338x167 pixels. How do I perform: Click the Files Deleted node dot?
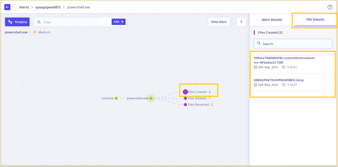[185, 98]
